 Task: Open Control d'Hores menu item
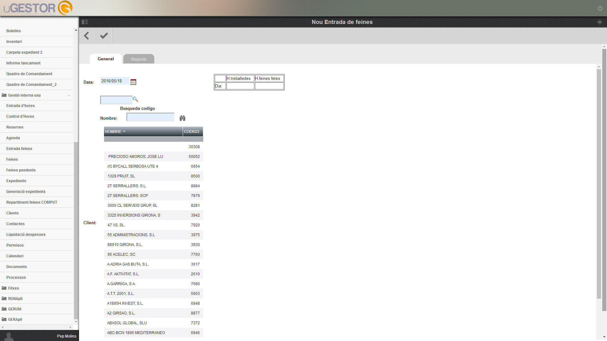37,117
